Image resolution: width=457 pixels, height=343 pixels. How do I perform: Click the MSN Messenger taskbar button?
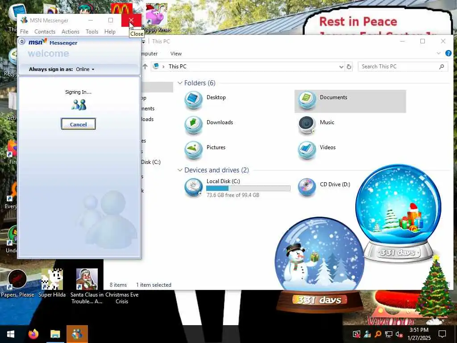coord(77,334)
